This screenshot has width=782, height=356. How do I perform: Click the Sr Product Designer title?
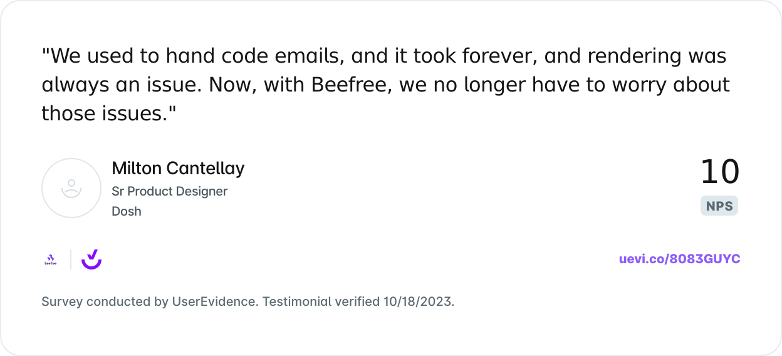click(169, 191)
